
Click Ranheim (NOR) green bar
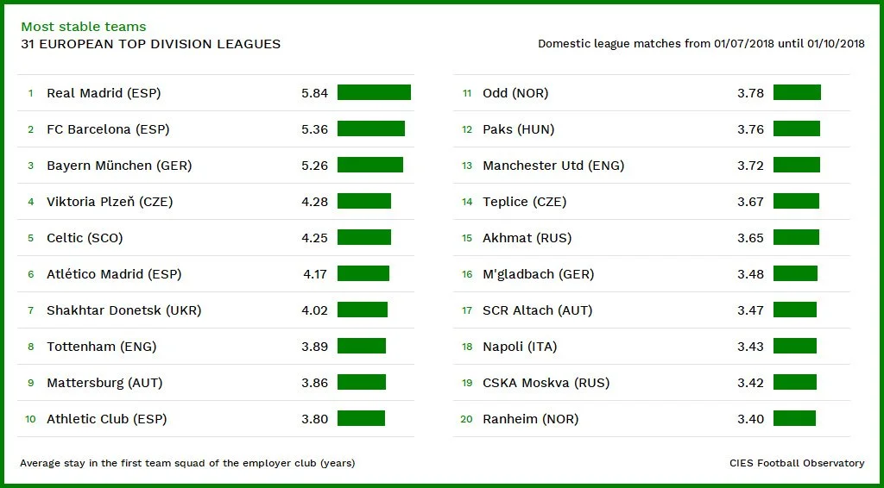pos(794,419)
